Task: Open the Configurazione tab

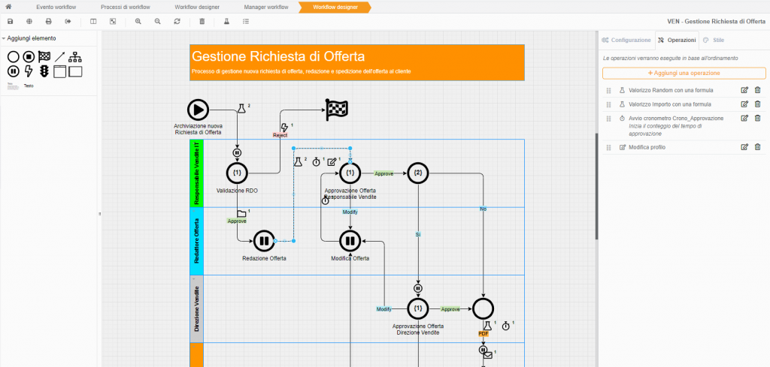Action: (x=626, y=40)
